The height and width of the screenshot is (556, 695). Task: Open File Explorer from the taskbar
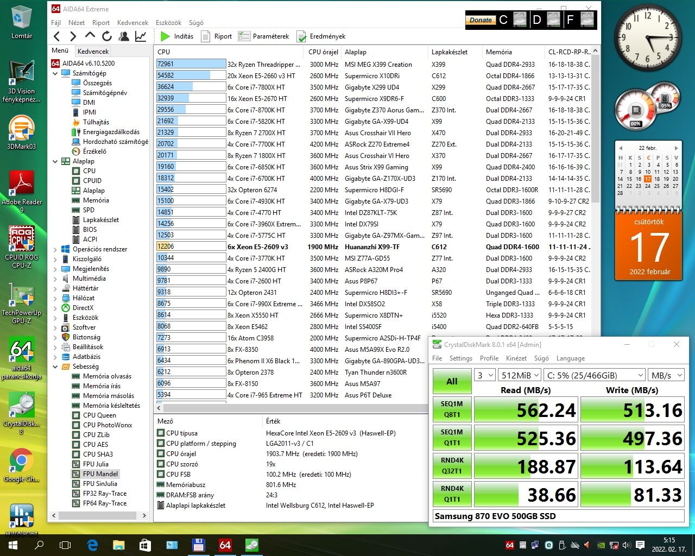(x=118, y=545)
